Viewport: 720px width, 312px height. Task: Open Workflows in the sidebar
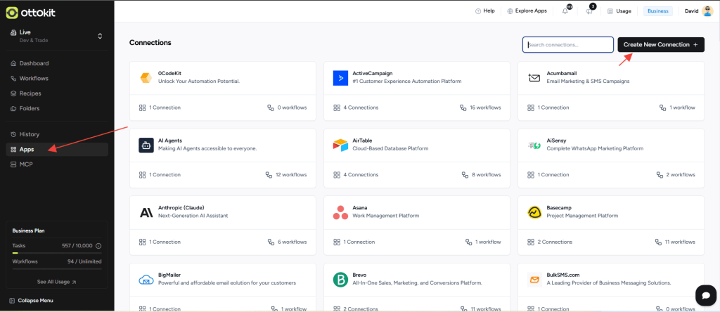coord(34,78)
